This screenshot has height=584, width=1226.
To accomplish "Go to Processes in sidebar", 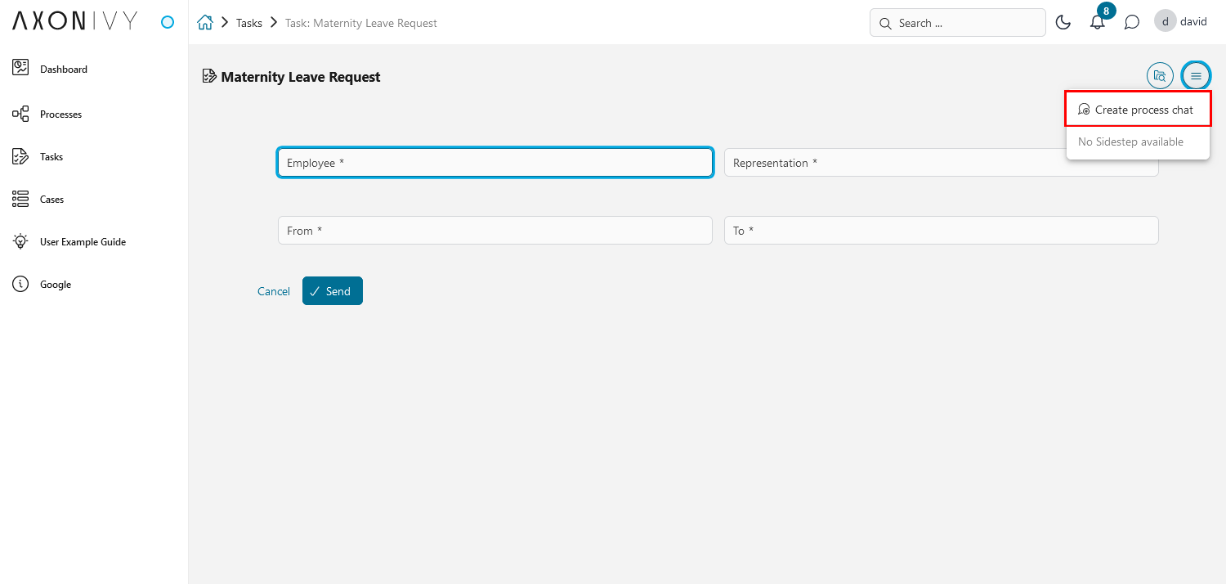I will (60, 115).
